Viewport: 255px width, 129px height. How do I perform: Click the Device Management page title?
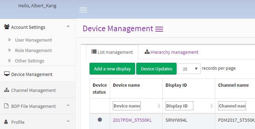coord(118,29)
